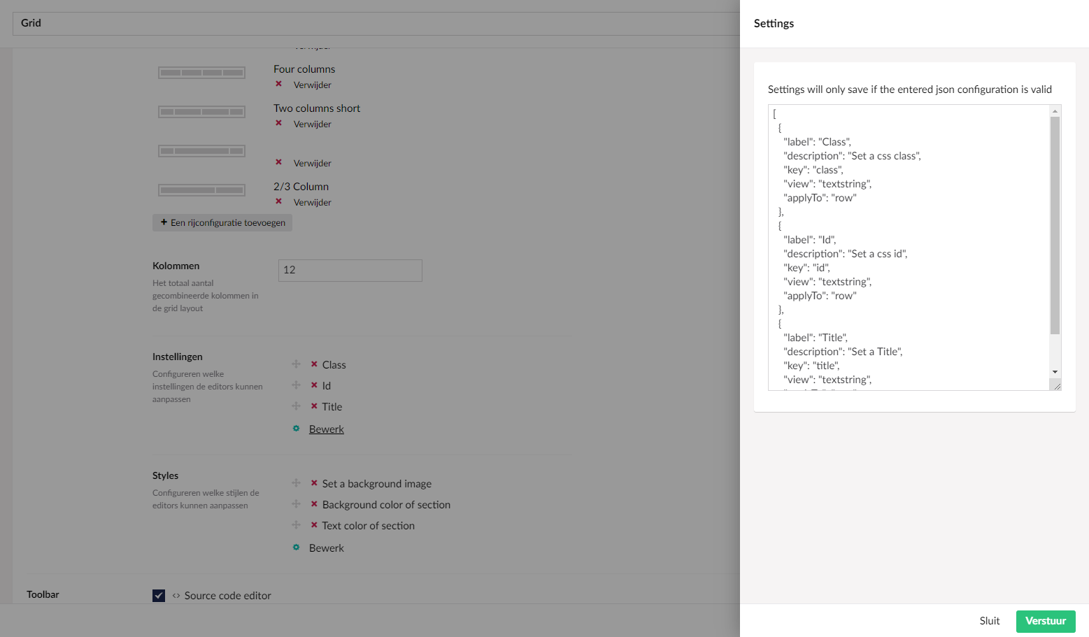Screen dimensions: 1089x637
Task: Click the green Verstuur button
Action: click(x=1045, y=621)
